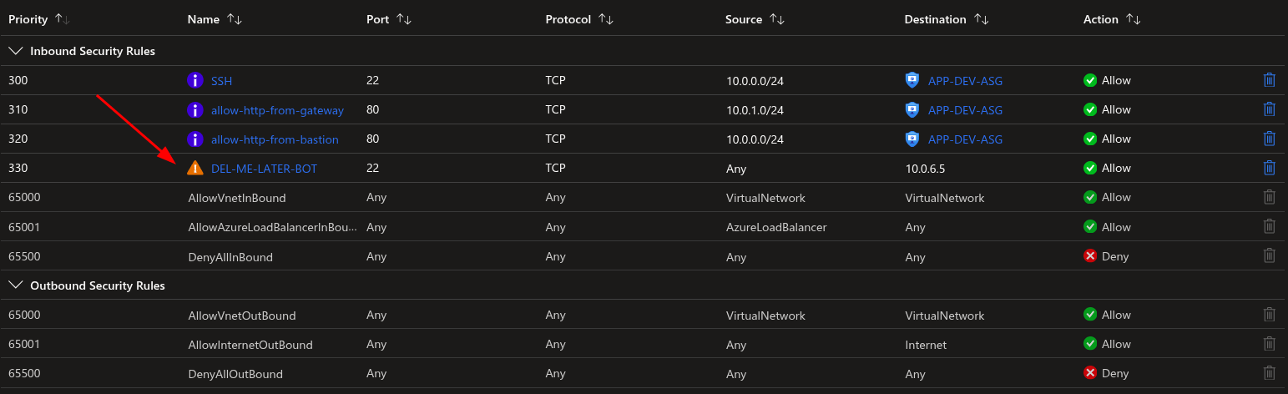Click trash icon for DEL-ME-LATER-BOT rule
Image resolution: width=1288 pixels, height=394 pixels.
coord(1269,168)
